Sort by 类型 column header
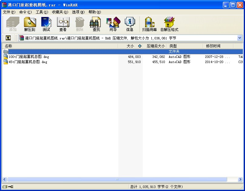Screen dimensions: 245x191 185,46
